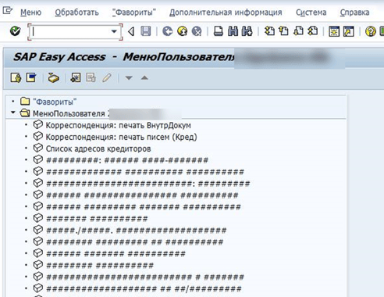Select the "Фавориты" folder in tree
Viewport: 384px width, 297px height.
click(x=55, y=102)
